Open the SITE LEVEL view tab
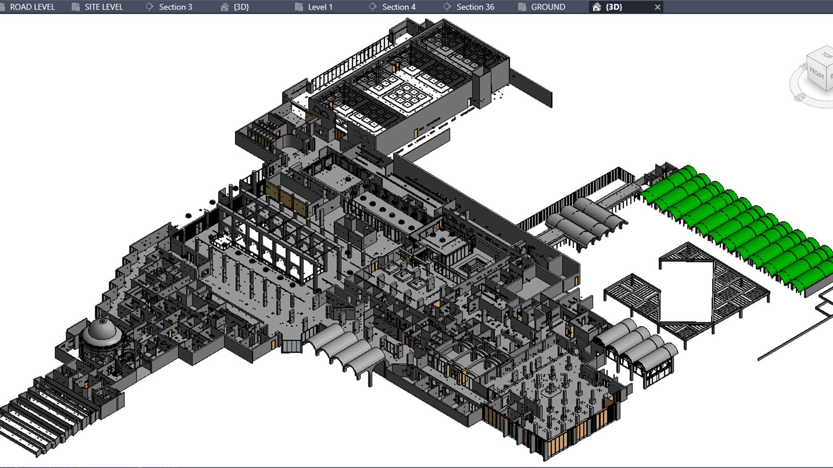Image resolution: width=833 pixels, height=468 pixels. (x=103, y=7)
